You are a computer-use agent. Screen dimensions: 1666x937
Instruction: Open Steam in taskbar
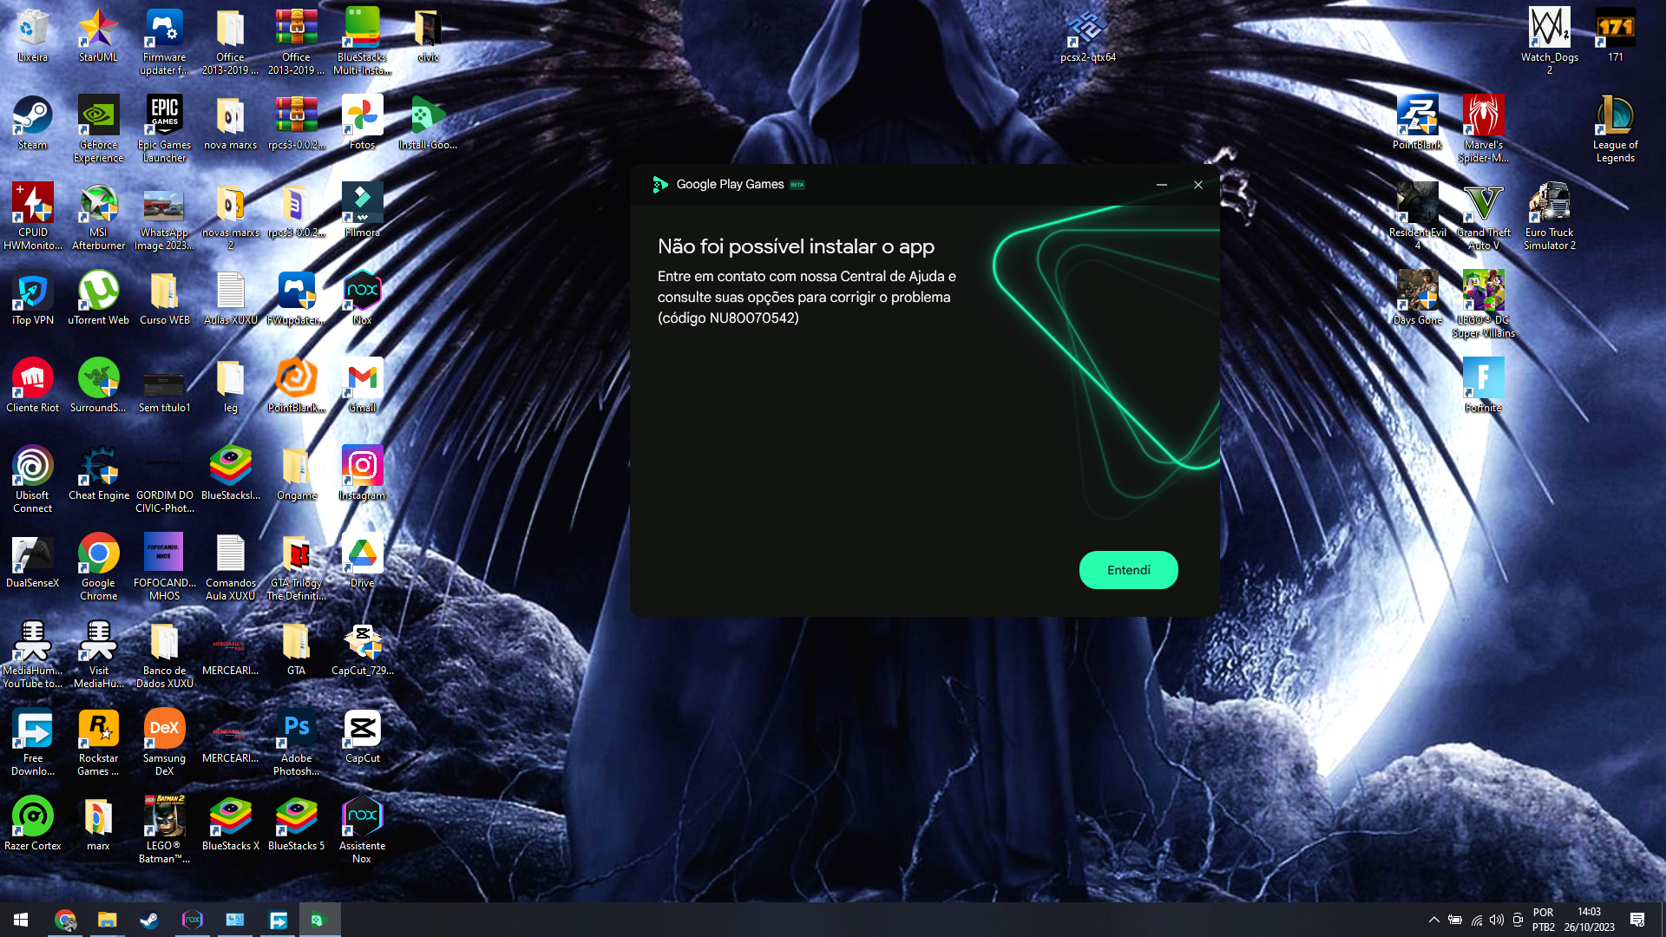tap(148, 919)
